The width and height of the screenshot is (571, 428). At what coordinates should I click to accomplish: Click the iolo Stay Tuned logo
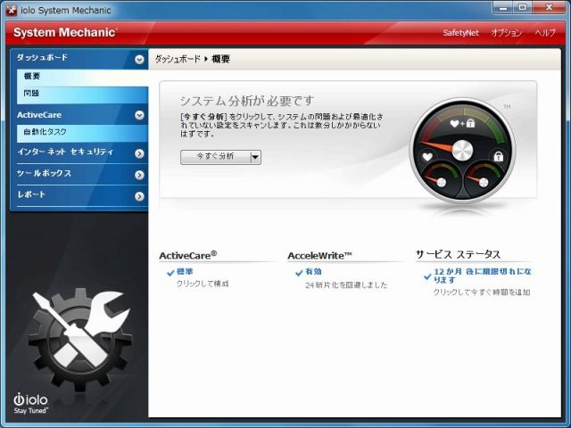tap(31, 403)
